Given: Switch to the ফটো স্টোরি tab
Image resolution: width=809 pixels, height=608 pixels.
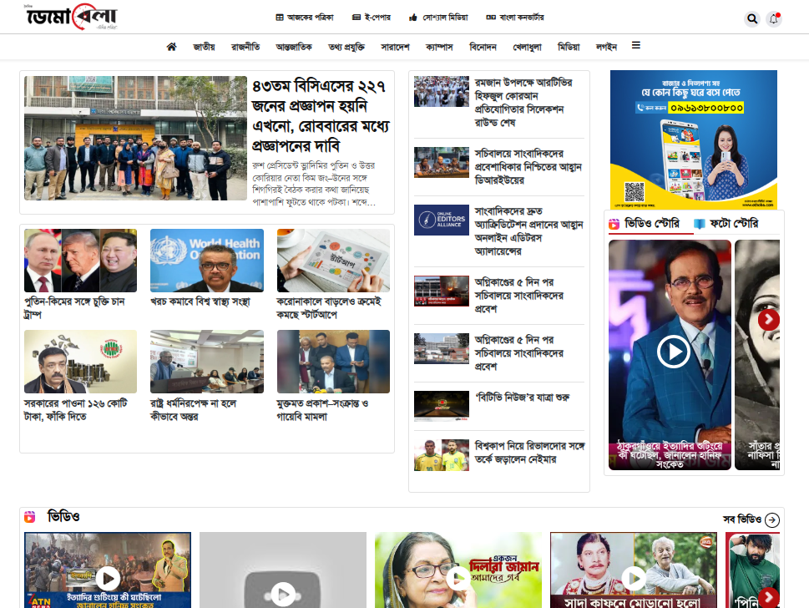Looking at the screenshot, I should click(726, 224).
